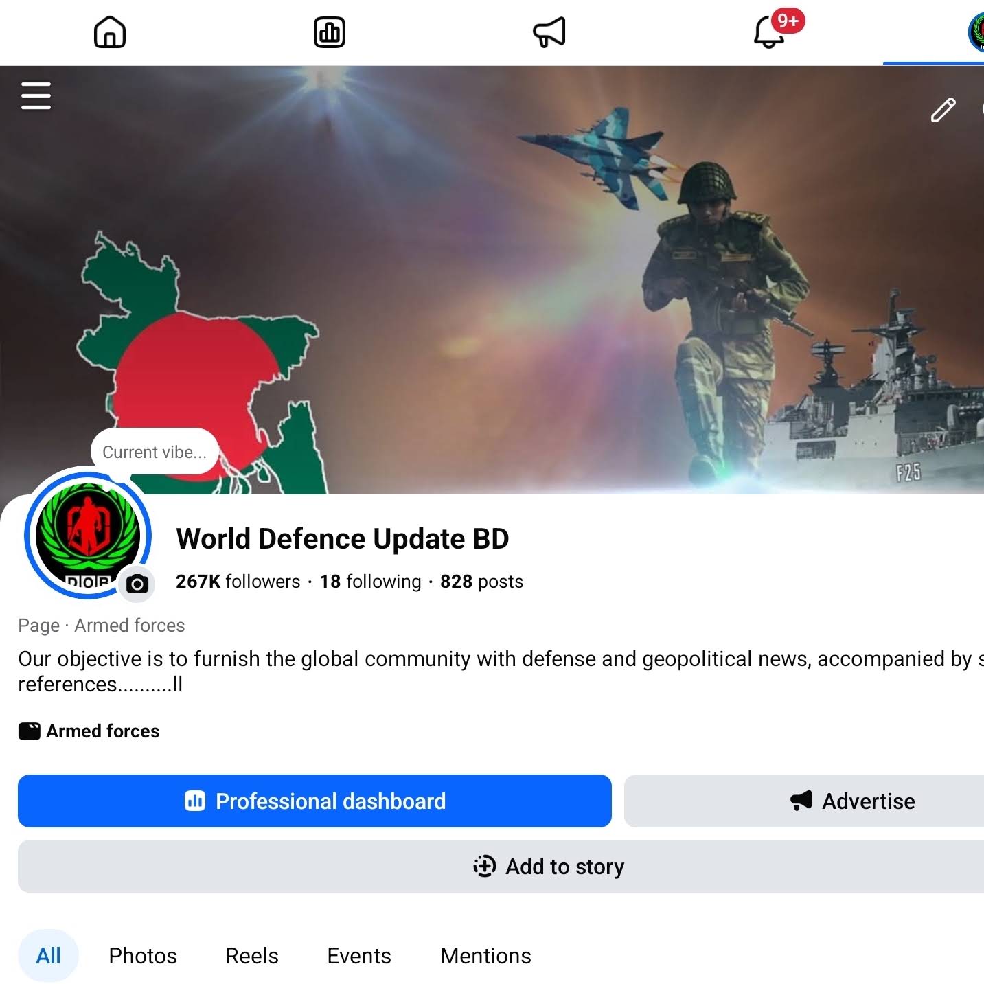
Task: Open the hamburger menu on cover photo
Action: 36,95
